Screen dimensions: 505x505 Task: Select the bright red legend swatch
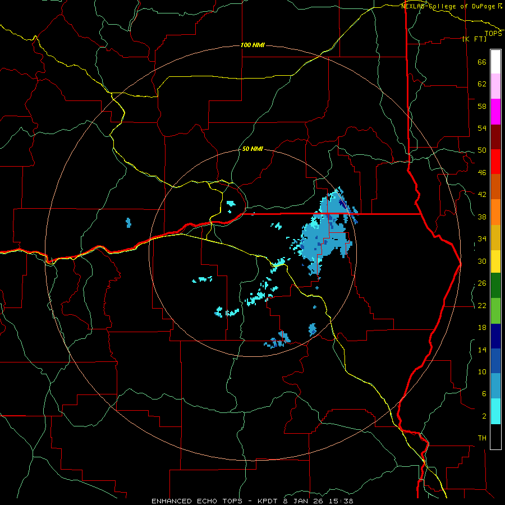(x=495, y=162)
